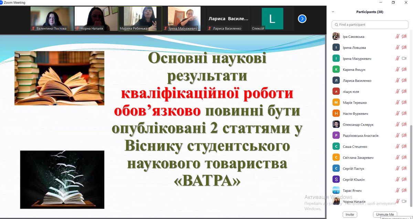413x219 pixels.
Task: Select Валентина Постова's video thumbnail
Action: 52,19
